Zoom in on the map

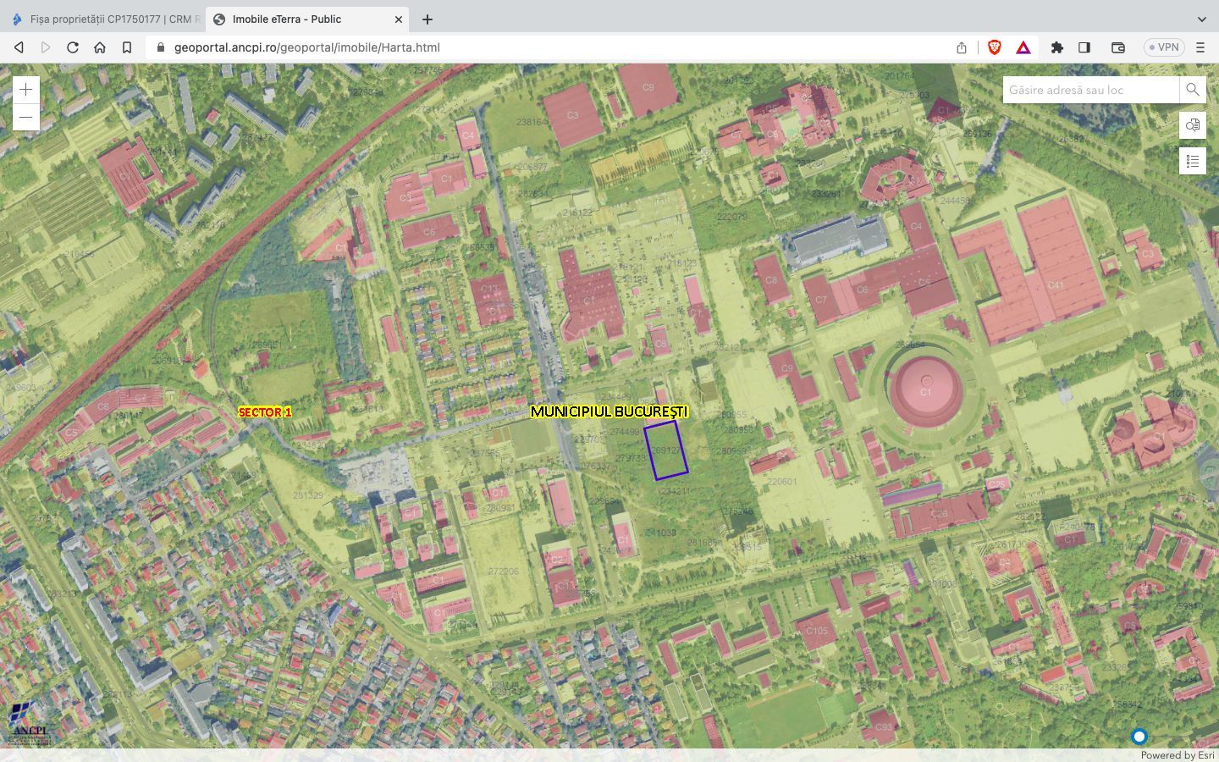pos(26,90)
